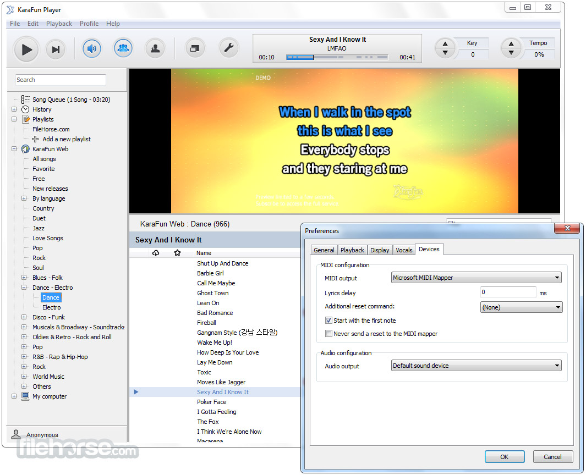
Task: Switch to the Vocals tab
Action: [404, 250]
